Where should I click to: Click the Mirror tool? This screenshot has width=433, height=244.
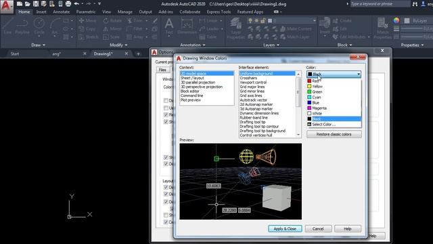tap(112, 28)
